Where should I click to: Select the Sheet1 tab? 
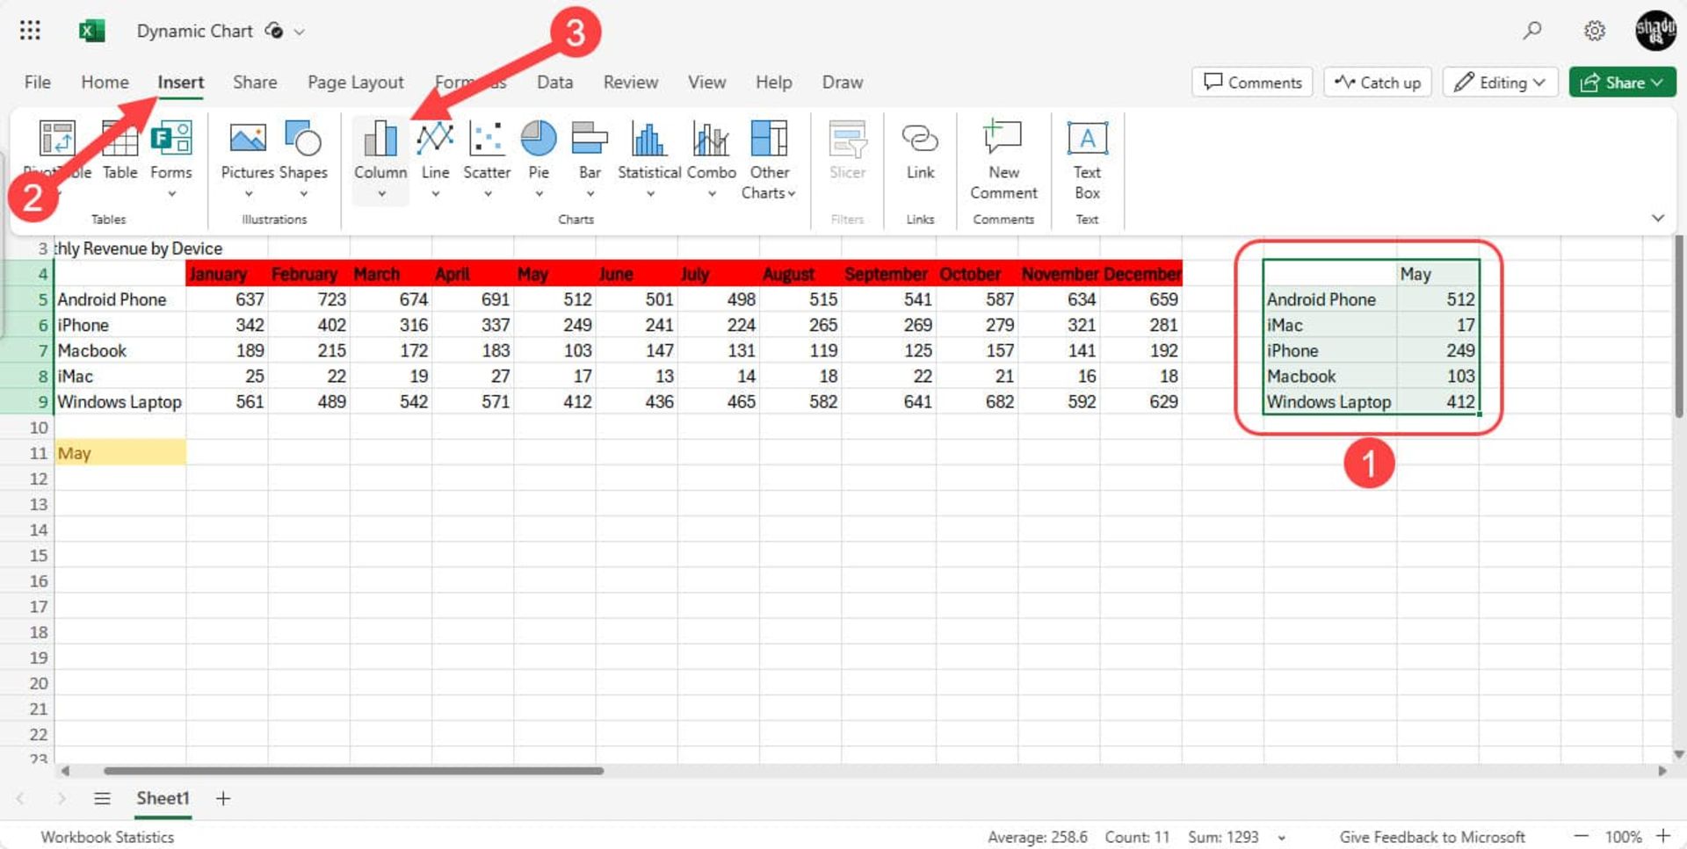[x=163, y=798]
